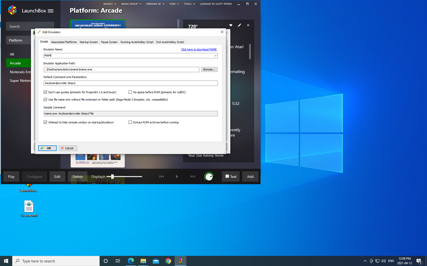Image resolution: width=427 pixels, height=266 pixels.
Task: Mark 720° as favorite with heart icon
Action: pyautogui.click(x=231, y=25)
